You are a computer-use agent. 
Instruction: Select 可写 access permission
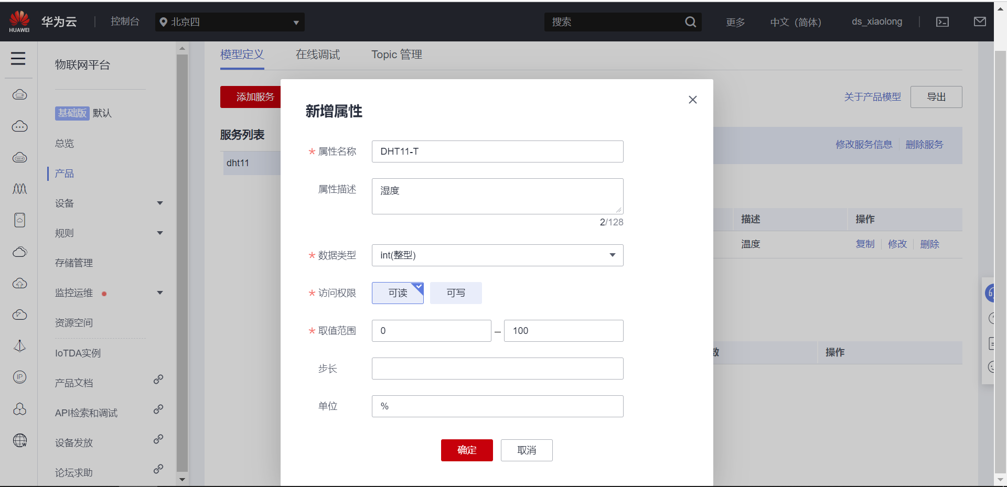(x=456, y=293)
